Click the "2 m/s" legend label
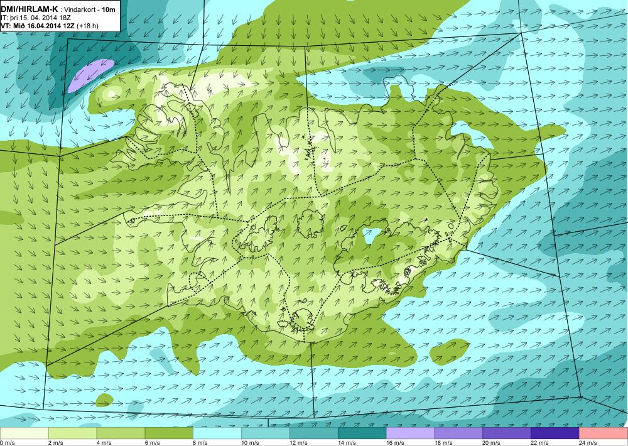 pyautogui.click(x=56, y=443)
